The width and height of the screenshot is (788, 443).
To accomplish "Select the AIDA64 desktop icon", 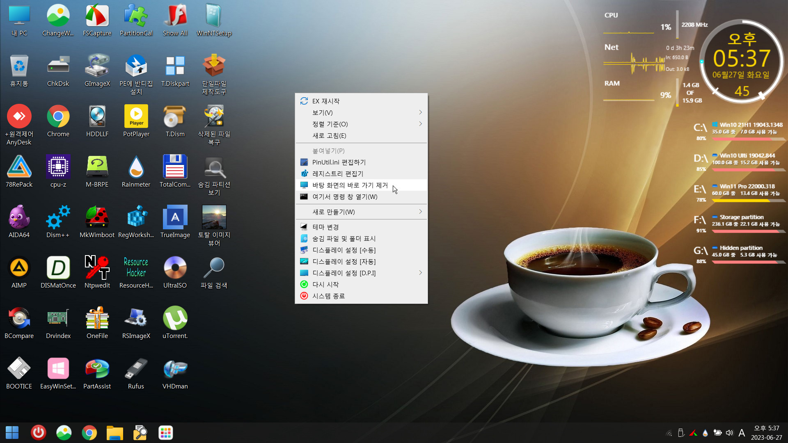I will tap(19, 222).
